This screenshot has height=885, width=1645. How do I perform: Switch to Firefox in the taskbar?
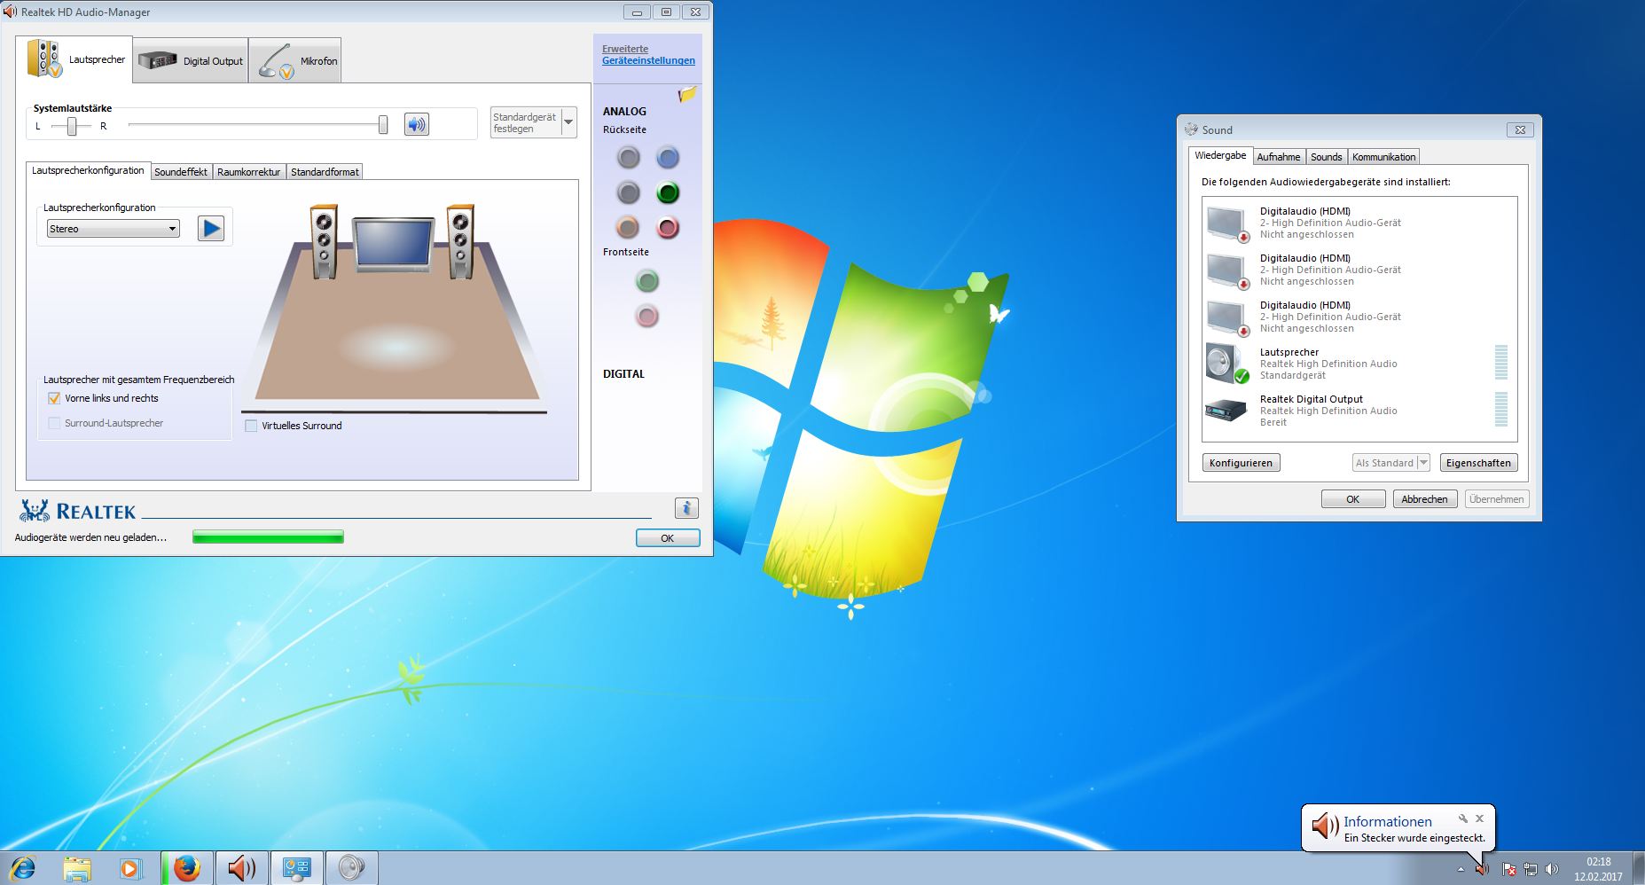pyautogui.click(x=186, y=868)
